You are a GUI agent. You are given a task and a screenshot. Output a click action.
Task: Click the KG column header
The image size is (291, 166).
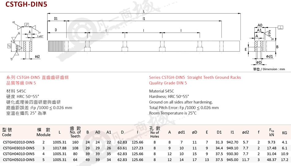tap(285, 133)
